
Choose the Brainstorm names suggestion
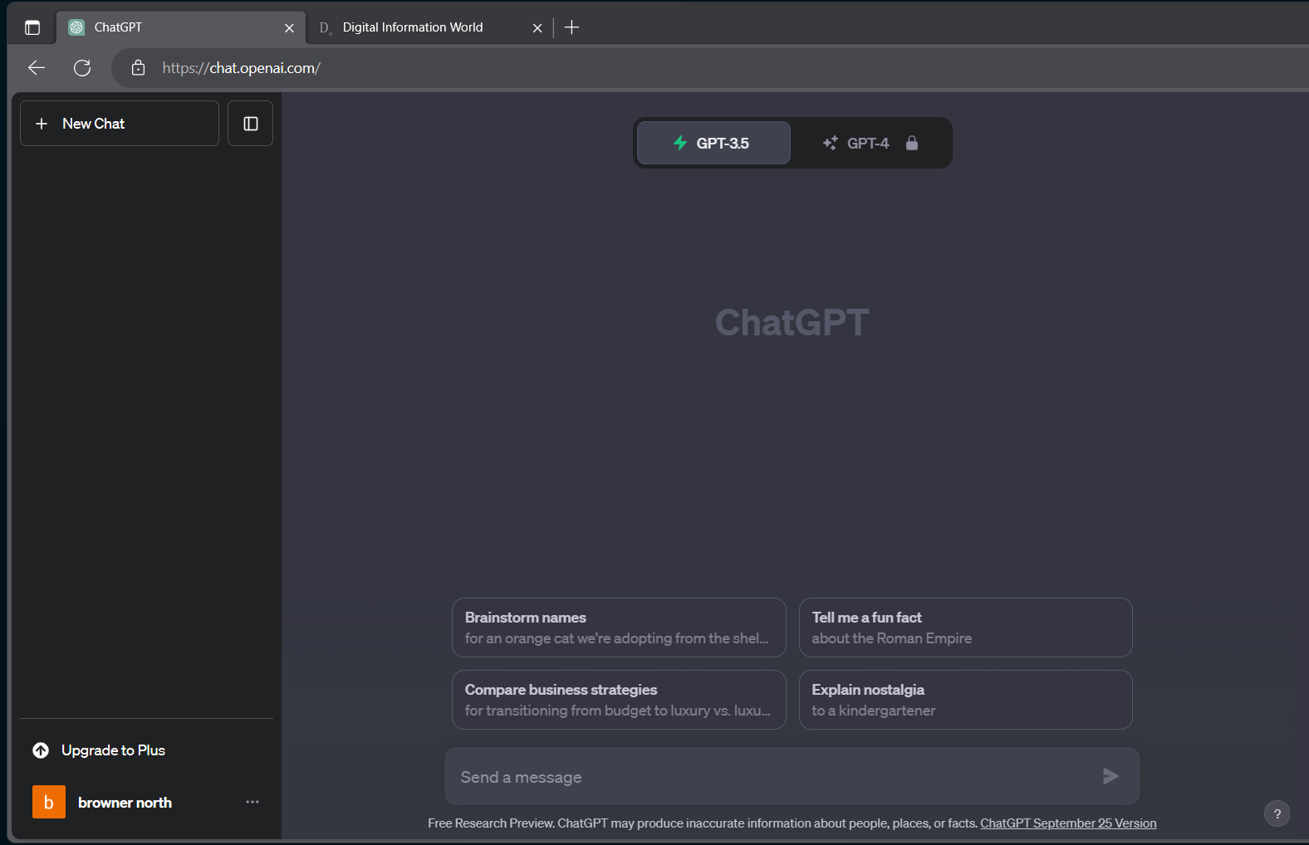point(619,628)
